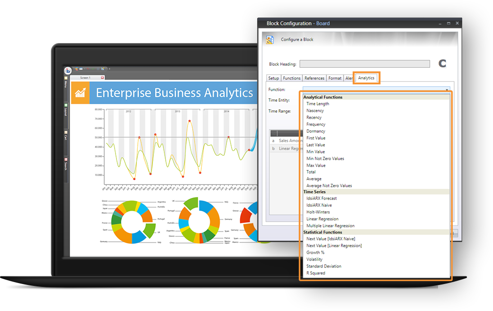The image size is (493, 311).
Task: Open the References tab
Action: 314,78
